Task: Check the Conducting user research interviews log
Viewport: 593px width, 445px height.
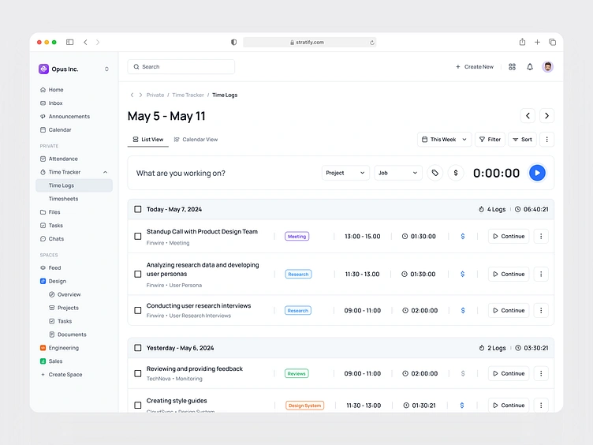Action: pyautogui.click(x=138, y=311)
